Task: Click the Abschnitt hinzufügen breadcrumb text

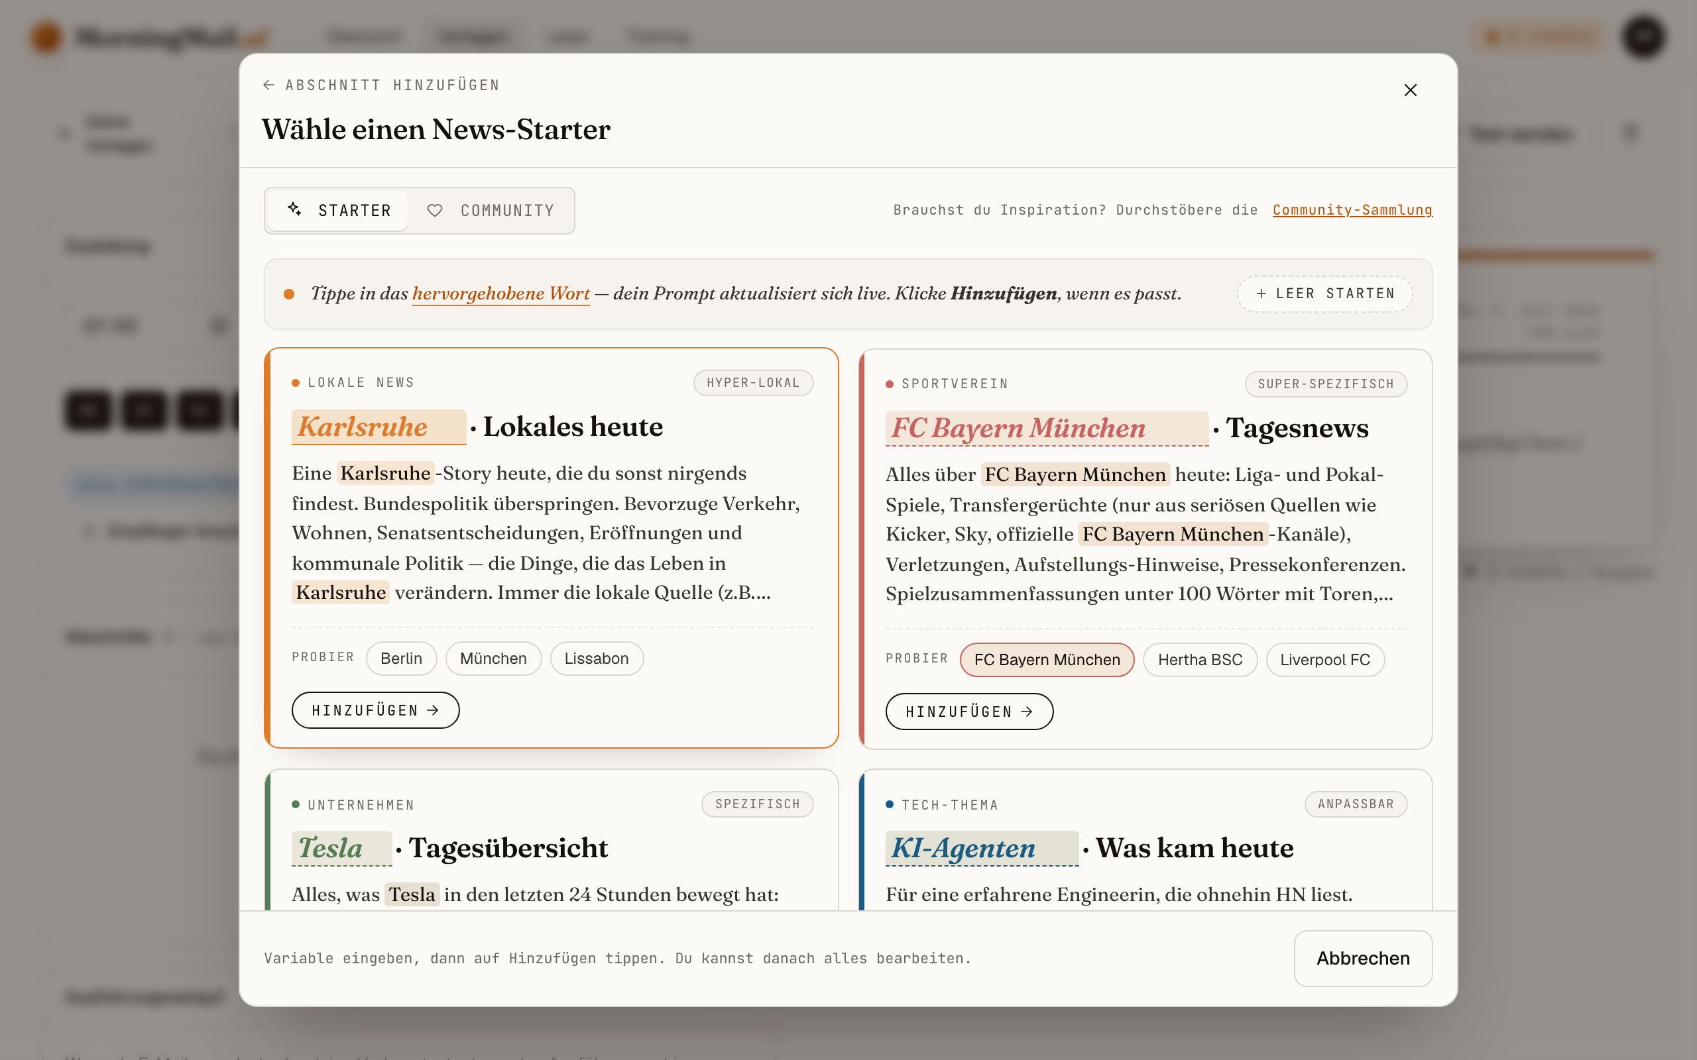Action: click(x=392, y=85)
